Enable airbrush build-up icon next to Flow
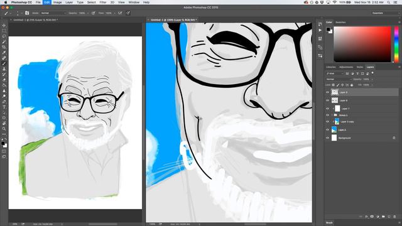This screenshot has height=226, width=402. pyautogui.click(x=120, y=13)
